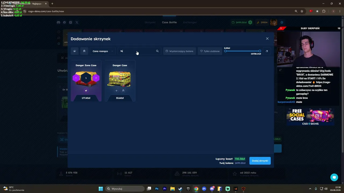
Task: Click the Dodaj skrzynki button
Action: 260,161
